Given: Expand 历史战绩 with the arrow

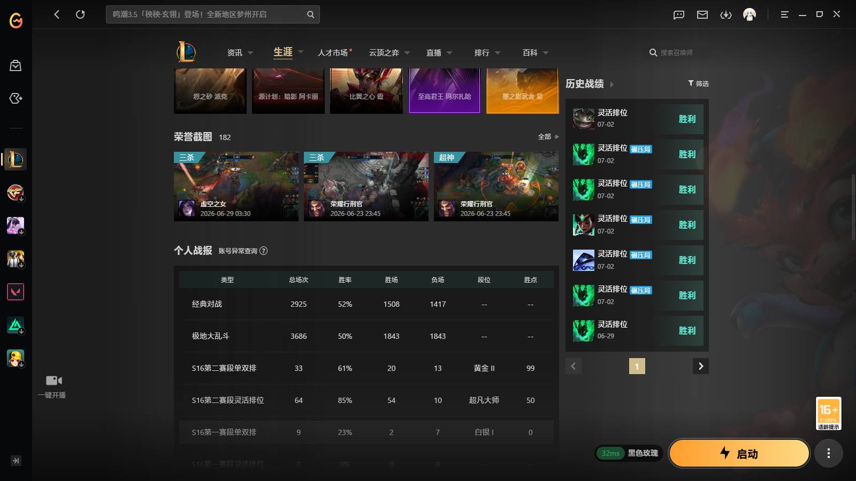Looking at the screenshot, I should coord(612,84).
